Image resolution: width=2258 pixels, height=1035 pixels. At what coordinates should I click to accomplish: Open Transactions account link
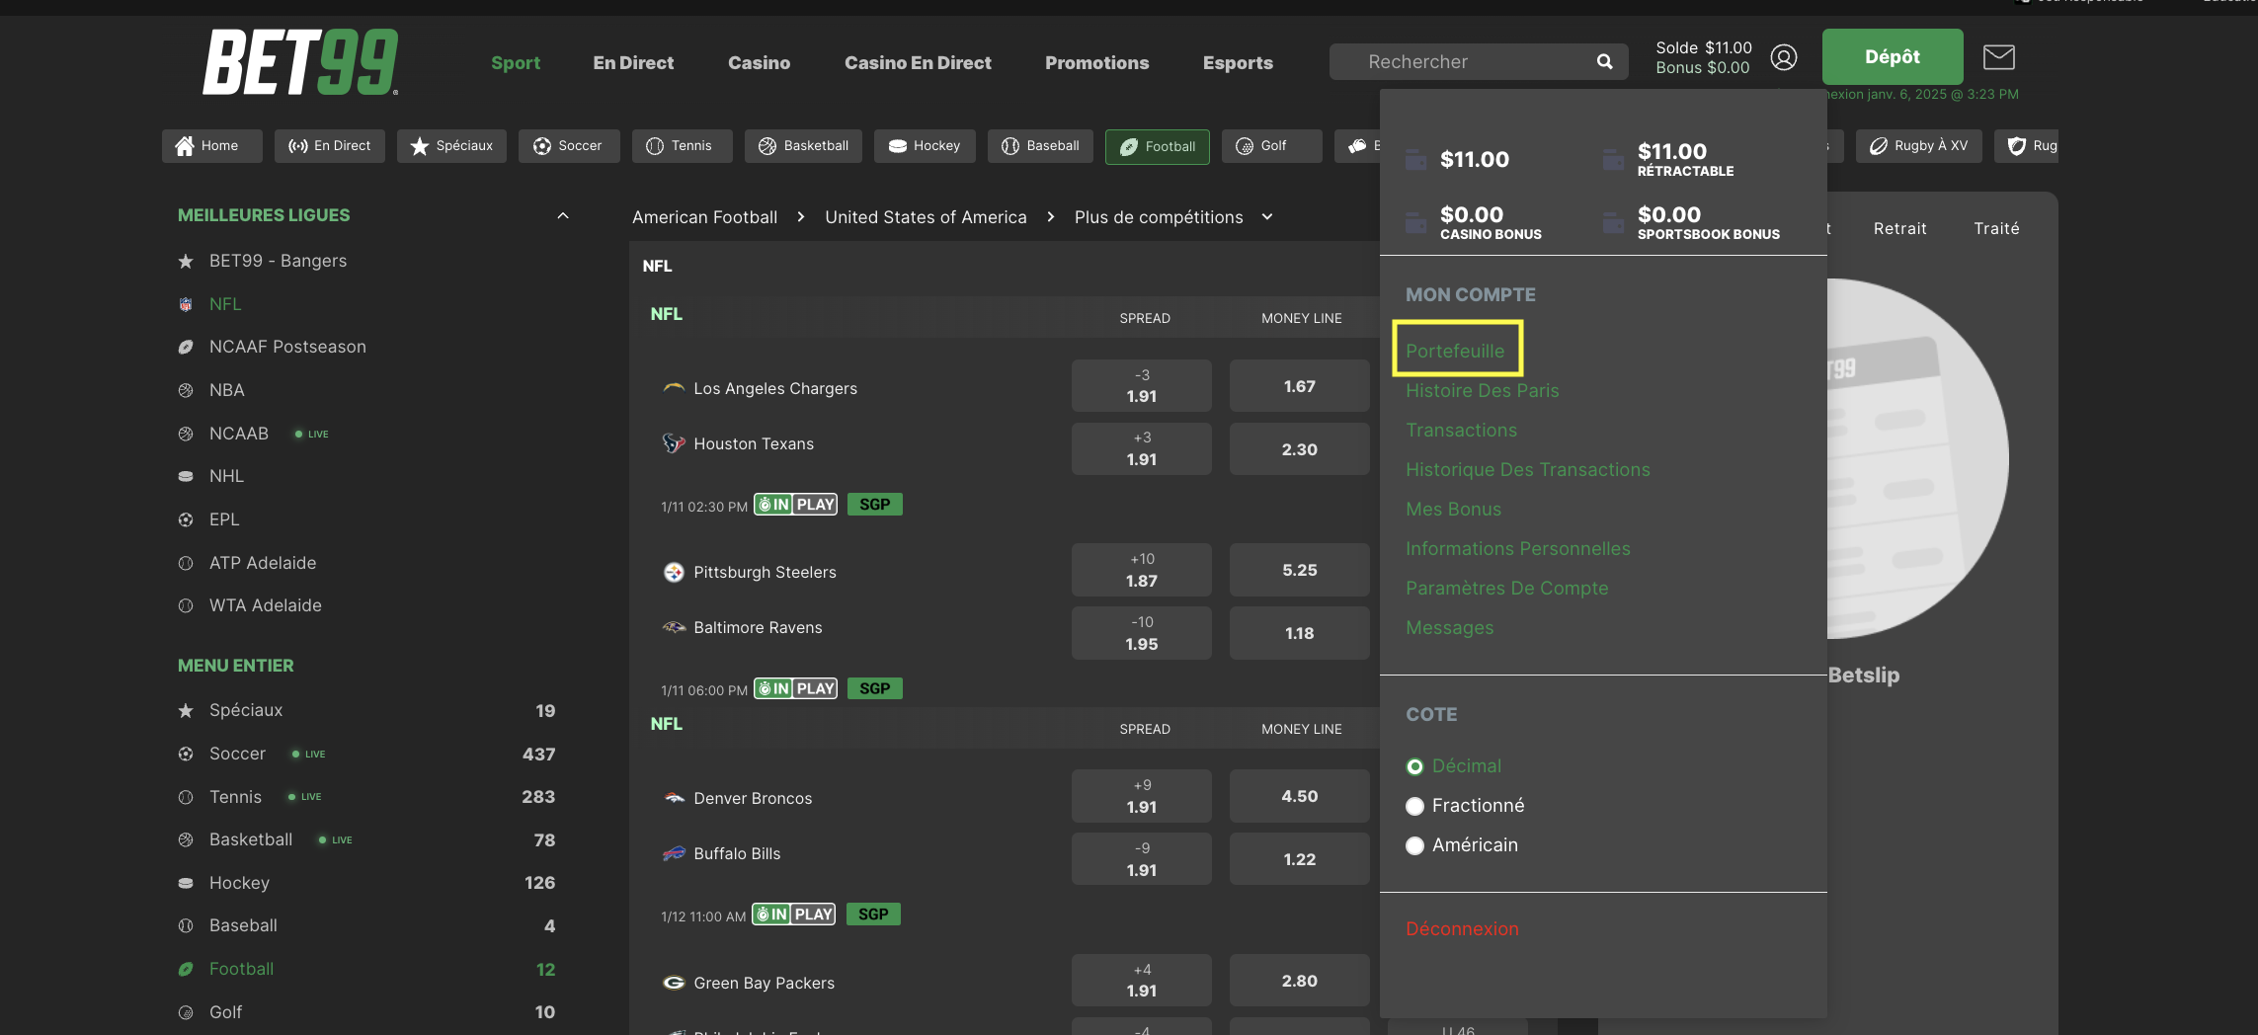click(x=1461, y=430)
